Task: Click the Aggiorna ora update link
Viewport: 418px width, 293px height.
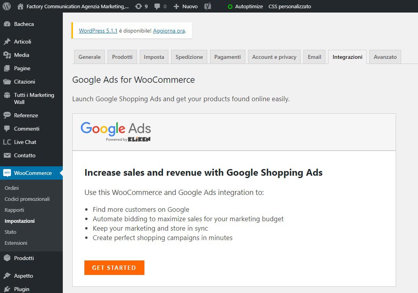Action: click(x=169, y=31)
